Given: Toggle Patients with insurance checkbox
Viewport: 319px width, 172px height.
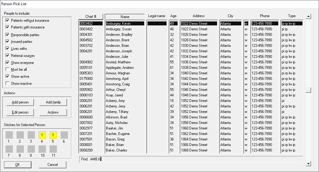Looking at the screenshot, I should click(x=7, y=27).
